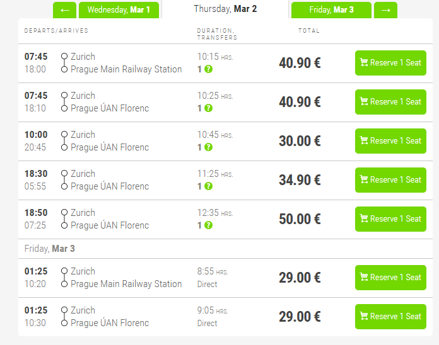Reserve 1 seat on 40.90 € train to Prague Main Station
439x345 pixels.
pos(390,63)
